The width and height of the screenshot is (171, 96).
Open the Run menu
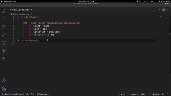tap(21, 6)
